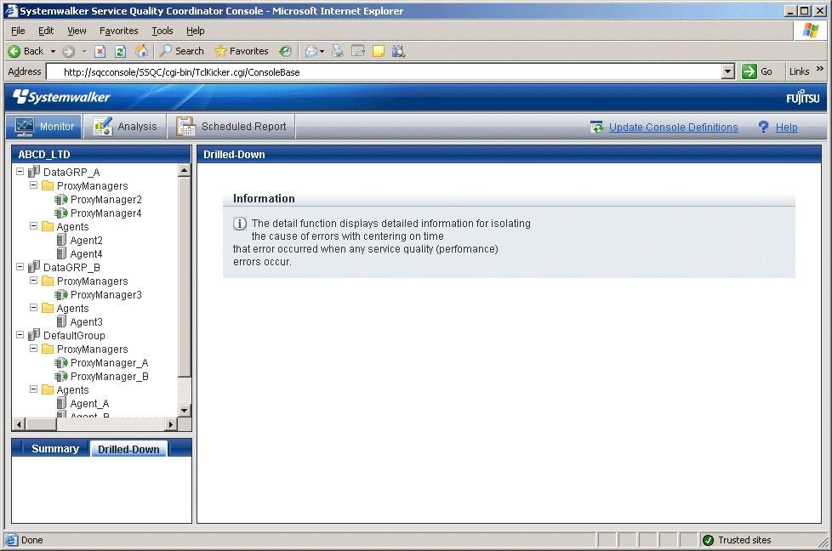The image size is (832, 551).
Task: Collapse the DataGRP_B tree node
Action: pos(20,267)
